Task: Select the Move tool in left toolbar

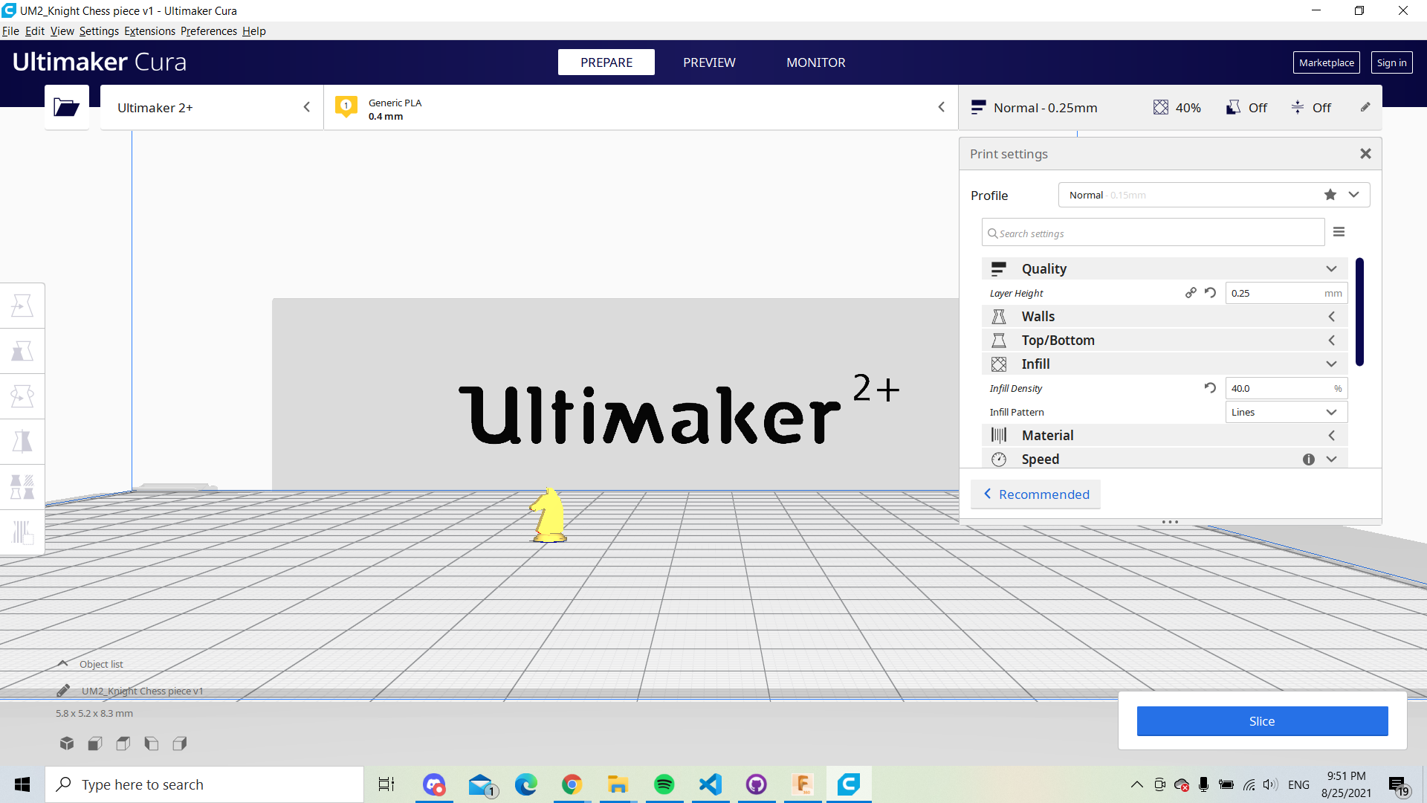Action: [x=22, y=306]
